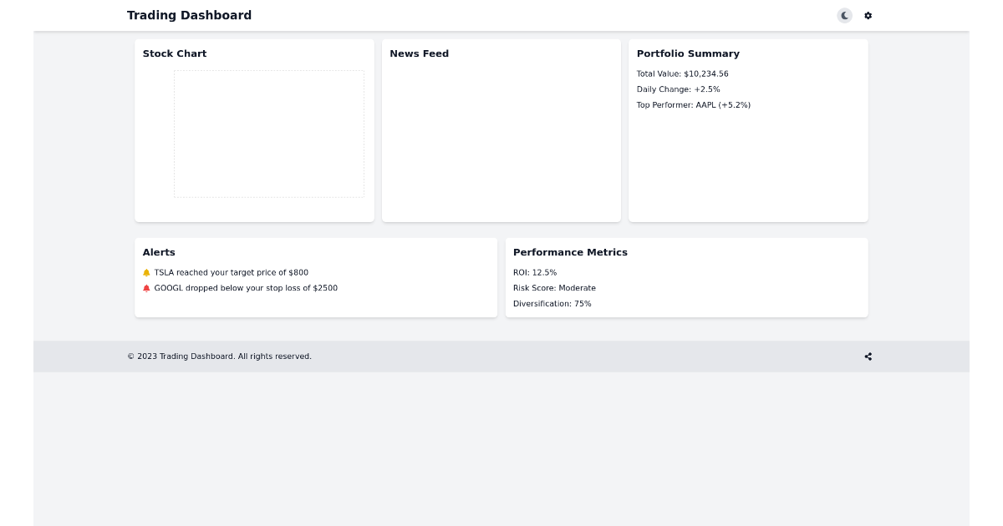This screenshot has width=1003, height=526.
Task: Click the Trading Dashboard title
Action: (189, 15)
